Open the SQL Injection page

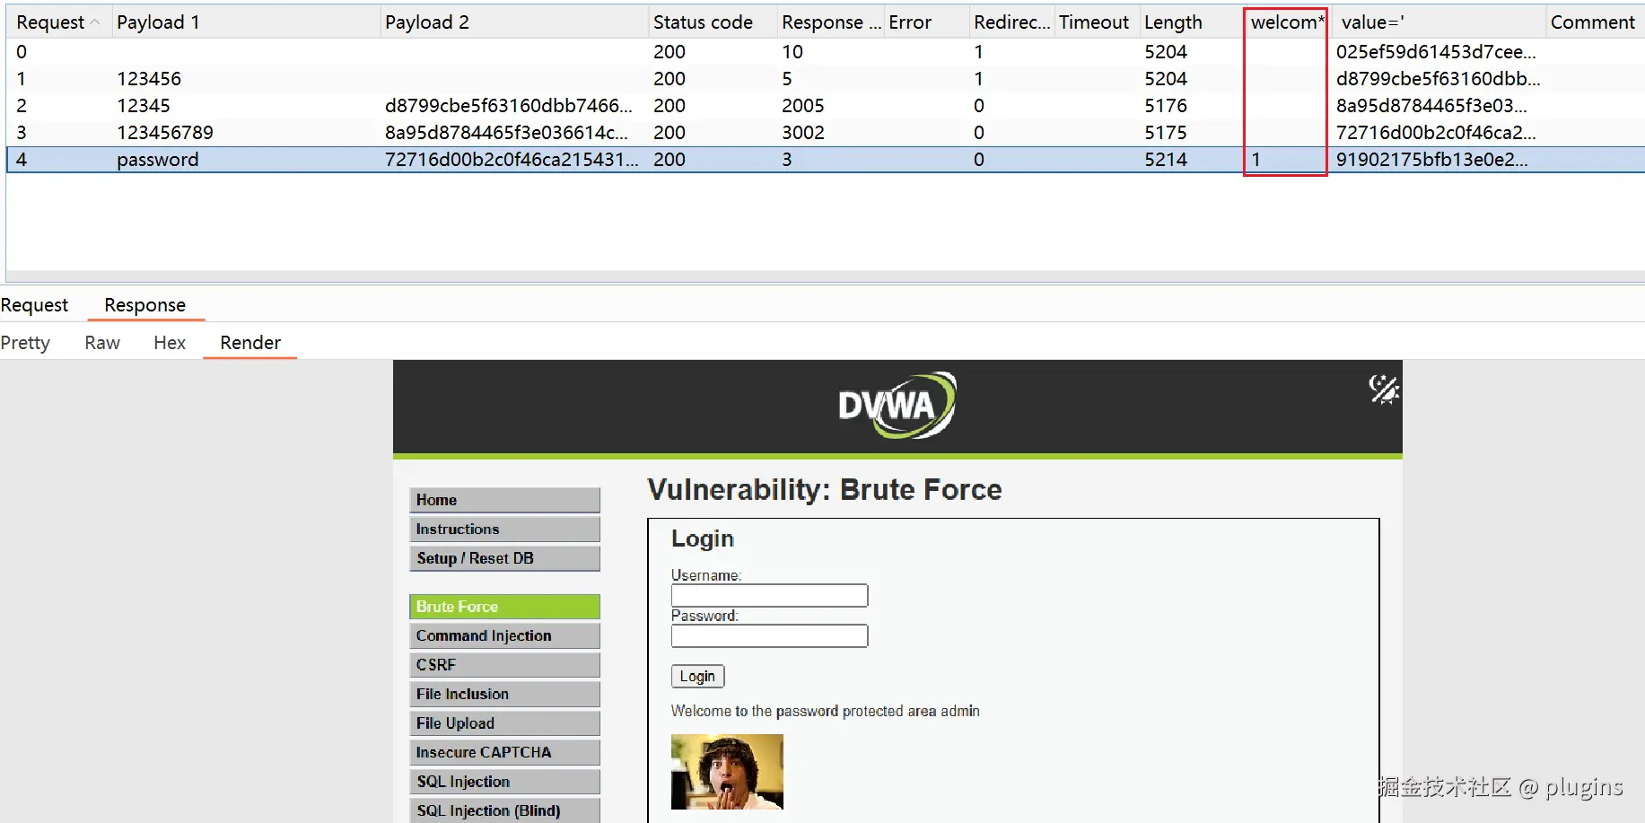click(x=504, y=782)
